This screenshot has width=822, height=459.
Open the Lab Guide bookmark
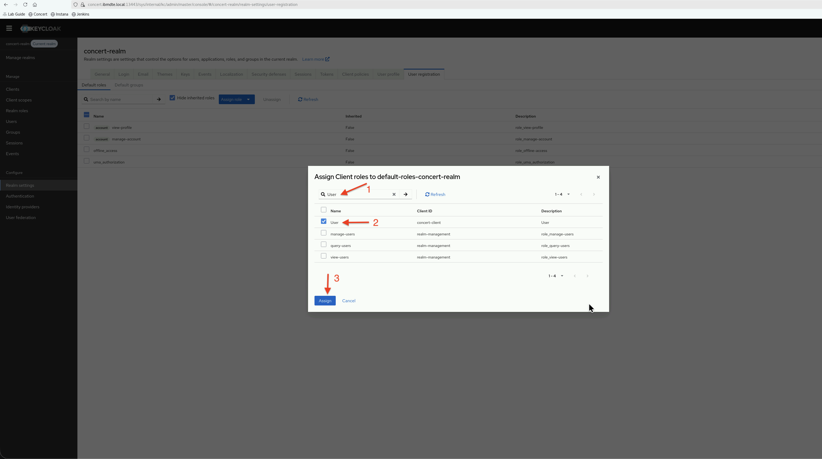tap(14, 14)
